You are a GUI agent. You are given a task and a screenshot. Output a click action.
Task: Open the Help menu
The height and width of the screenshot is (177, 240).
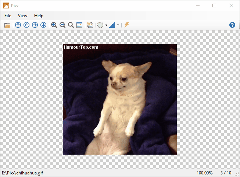click(x=39, y=16)
